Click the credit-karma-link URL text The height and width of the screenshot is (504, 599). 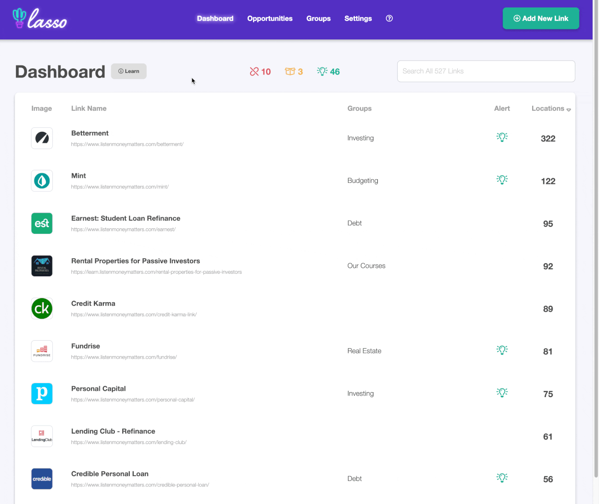tap(134, 315)
